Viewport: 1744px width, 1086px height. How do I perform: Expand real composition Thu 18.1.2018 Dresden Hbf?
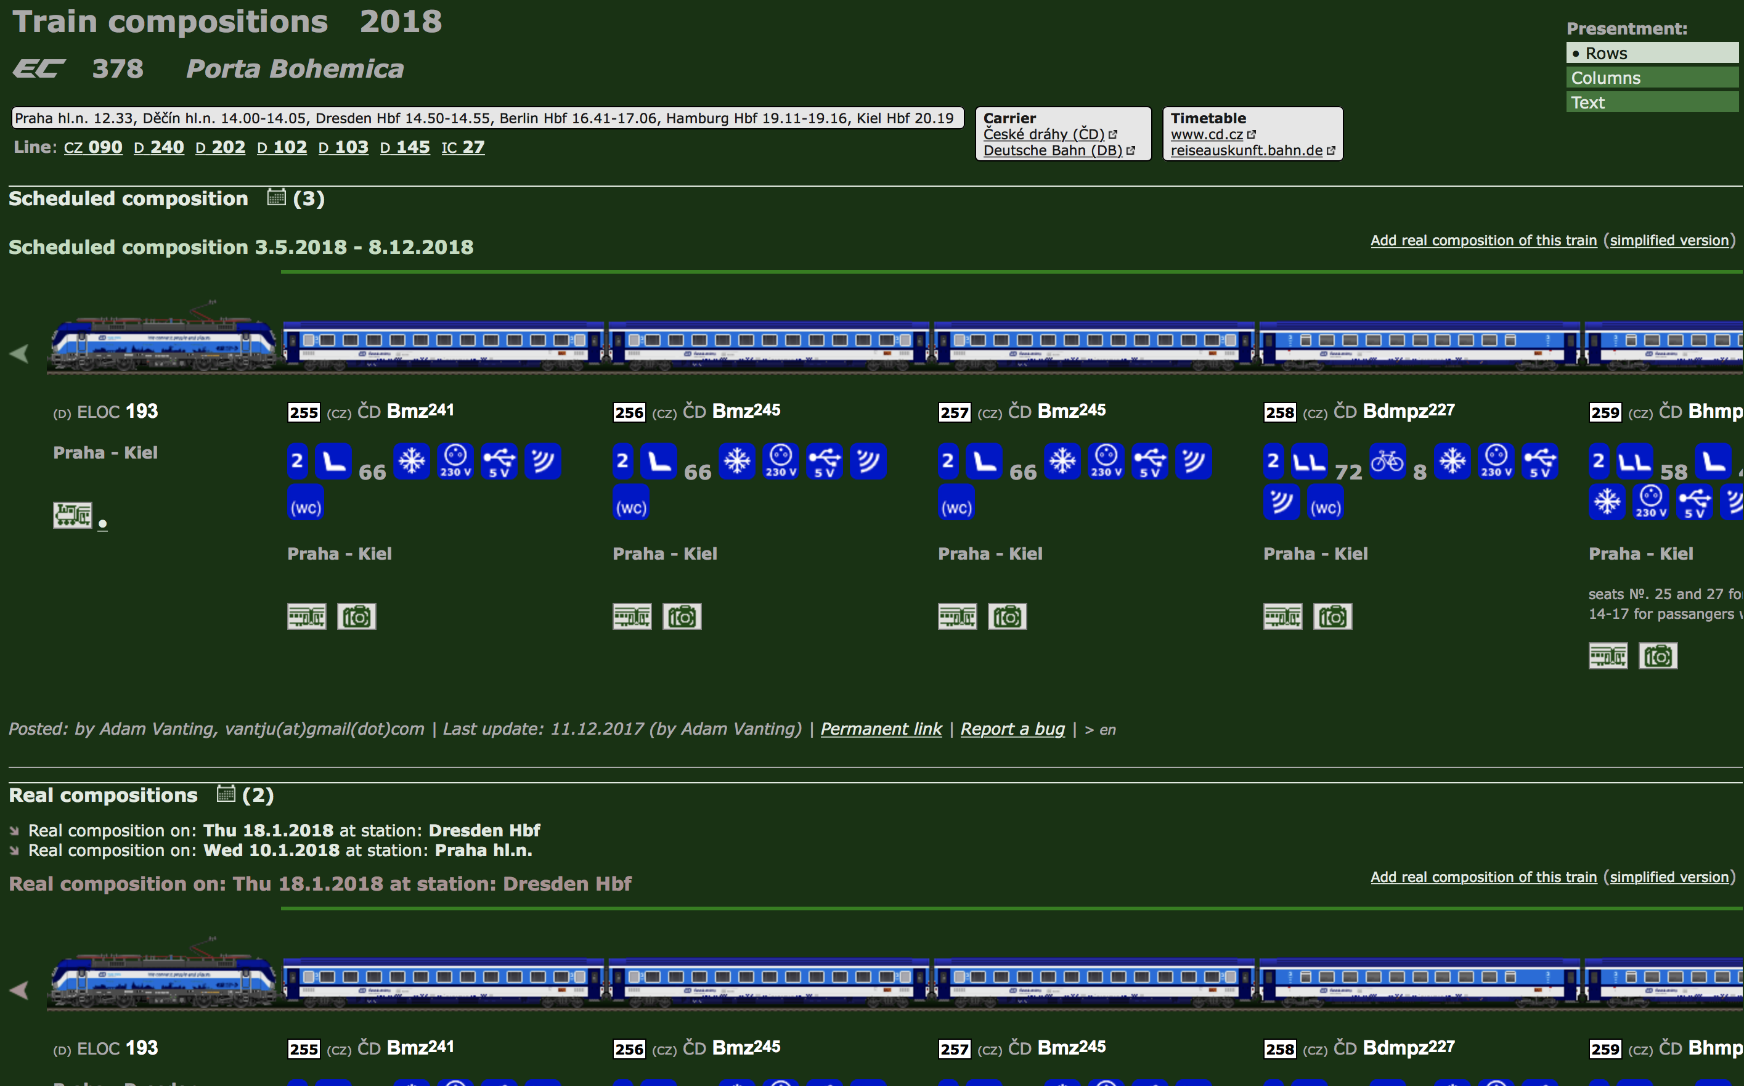283,830
